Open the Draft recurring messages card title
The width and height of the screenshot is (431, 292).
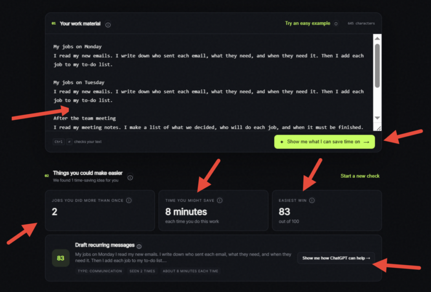(x=105, y=245)
